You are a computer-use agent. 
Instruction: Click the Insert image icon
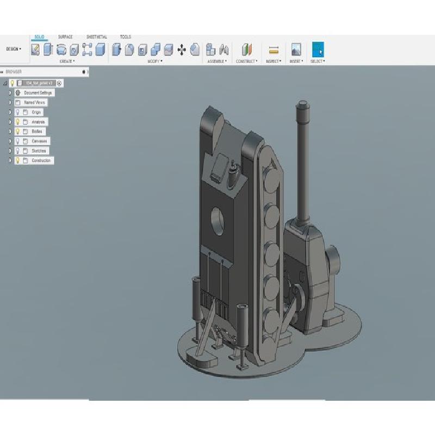[x=296, y=50]
